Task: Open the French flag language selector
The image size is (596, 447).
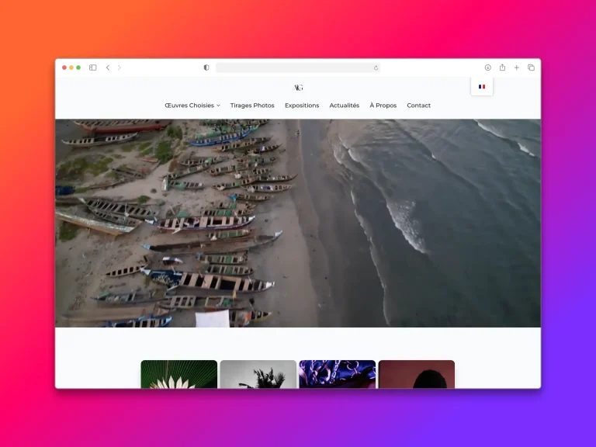Action: click(x=482, y=87)
